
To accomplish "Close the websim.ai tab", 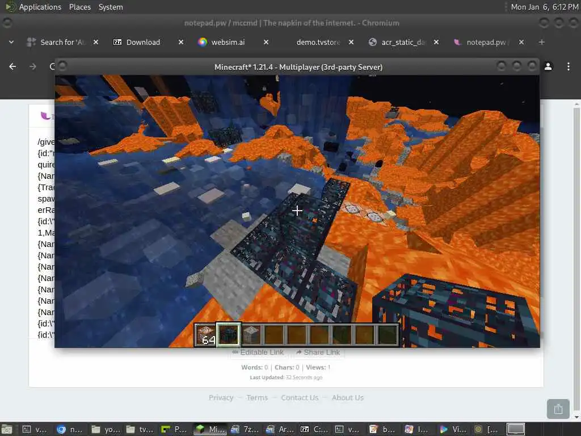I will pyautogui.click(x=266, y=42).
